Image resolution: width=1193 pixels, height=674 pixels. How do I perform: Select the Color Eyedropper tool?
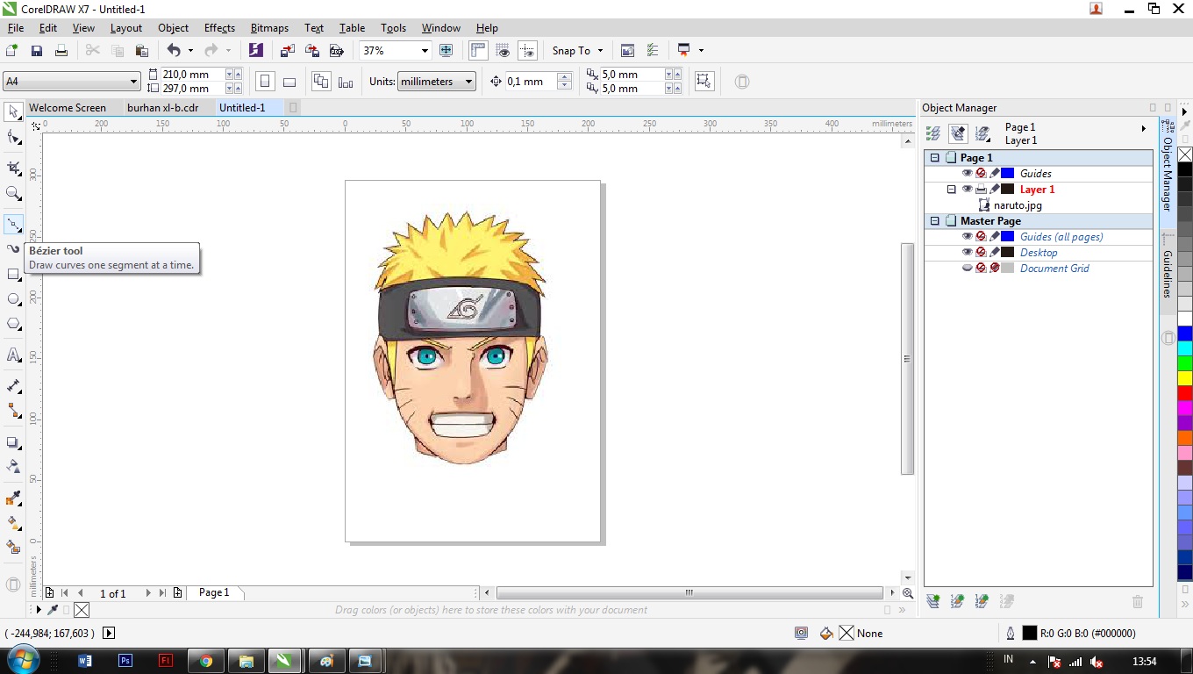pyautogui.click(x=13, y=498)
